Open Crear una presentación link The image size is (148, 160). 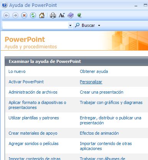(x=102, y=92)
